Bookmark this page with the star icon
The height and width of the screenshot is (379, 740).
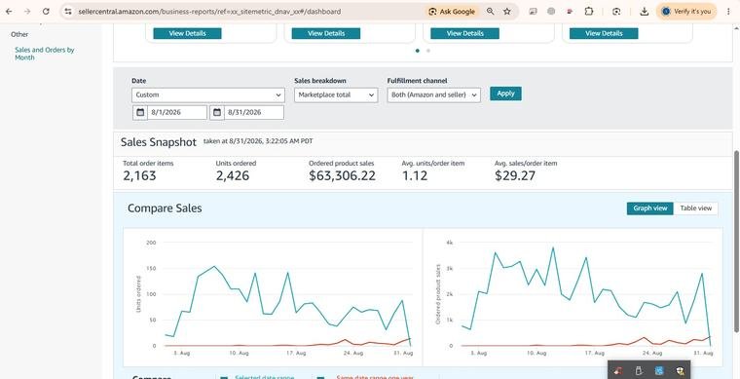(x=507, y=12)
